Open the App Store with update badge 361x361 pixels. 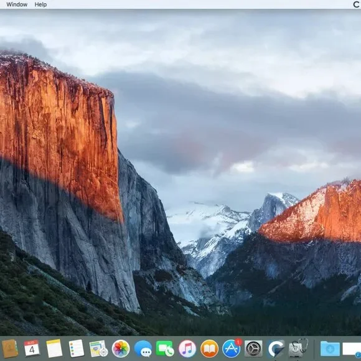232,349
